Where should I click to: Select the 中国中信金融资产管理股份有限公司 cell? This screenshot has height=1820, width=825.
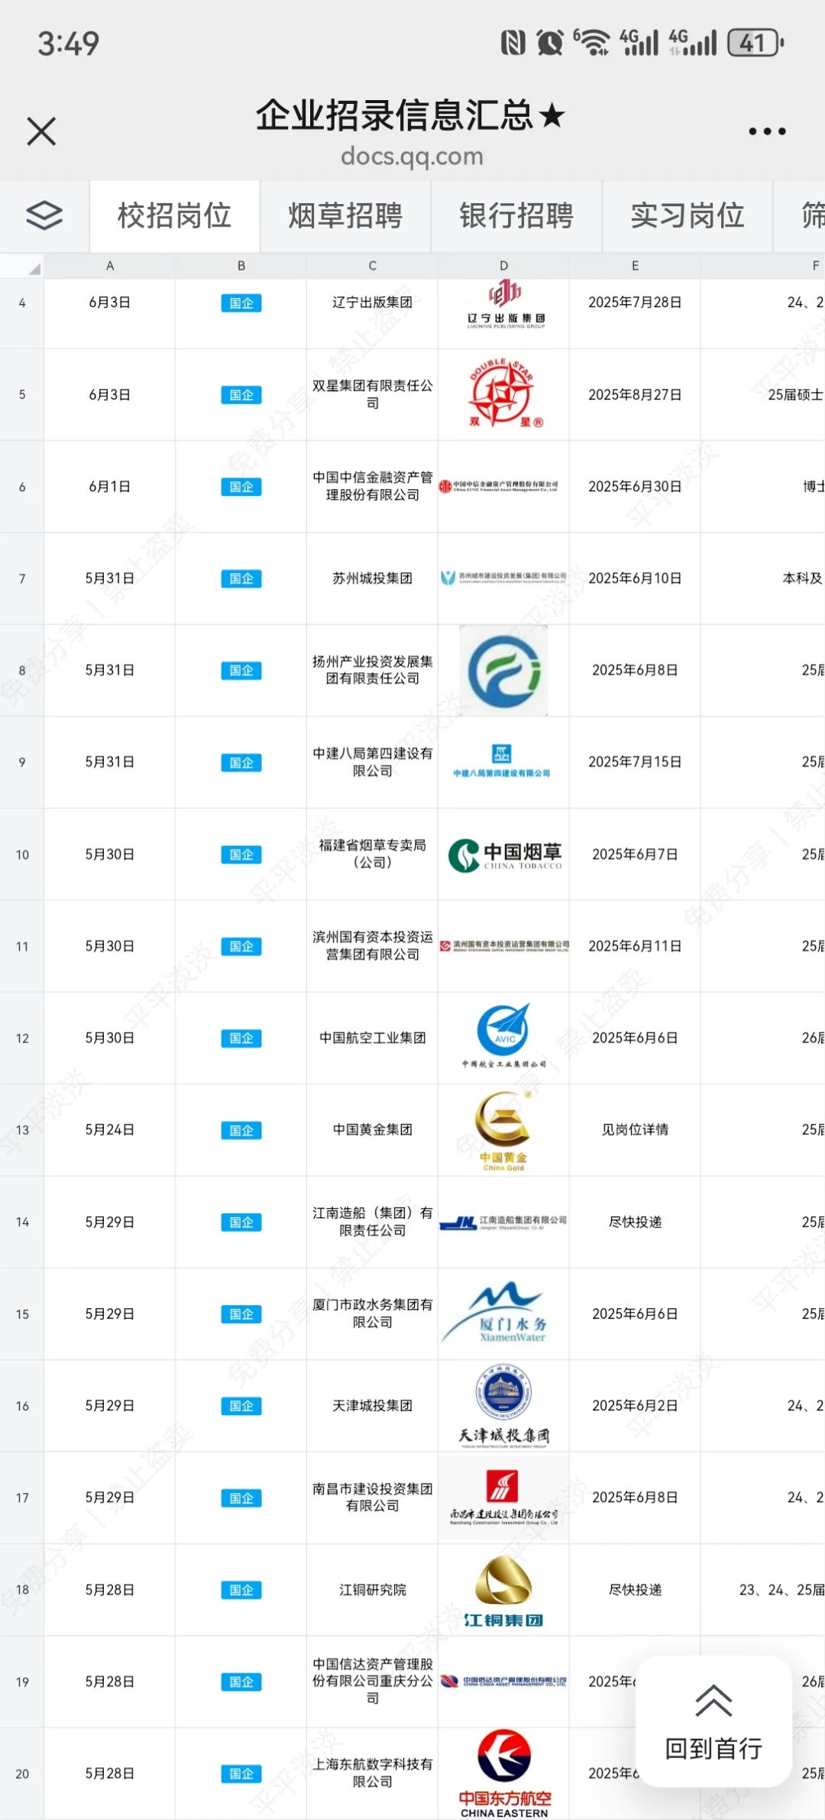click(x=373, y=487)
